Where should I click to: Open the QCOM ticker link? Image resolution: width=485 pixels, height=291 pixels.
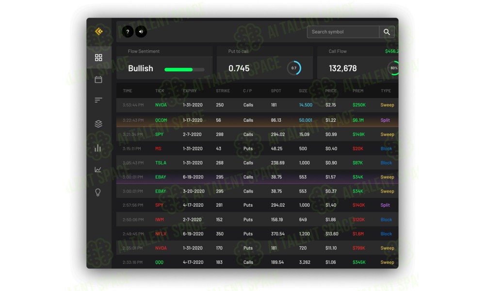161,120
